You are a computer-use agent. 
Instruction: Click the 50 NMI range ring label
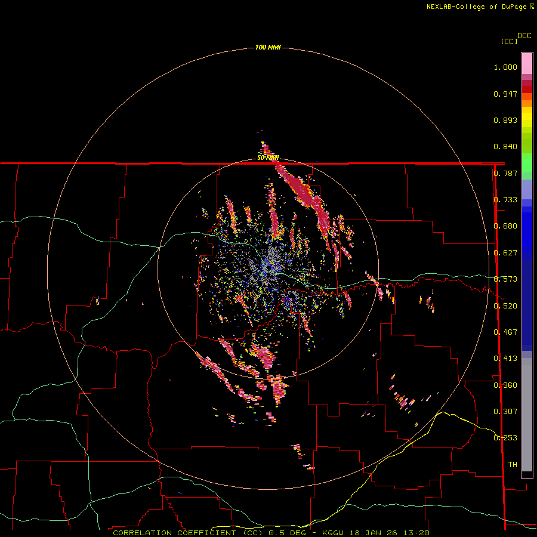tap(268, 158)
